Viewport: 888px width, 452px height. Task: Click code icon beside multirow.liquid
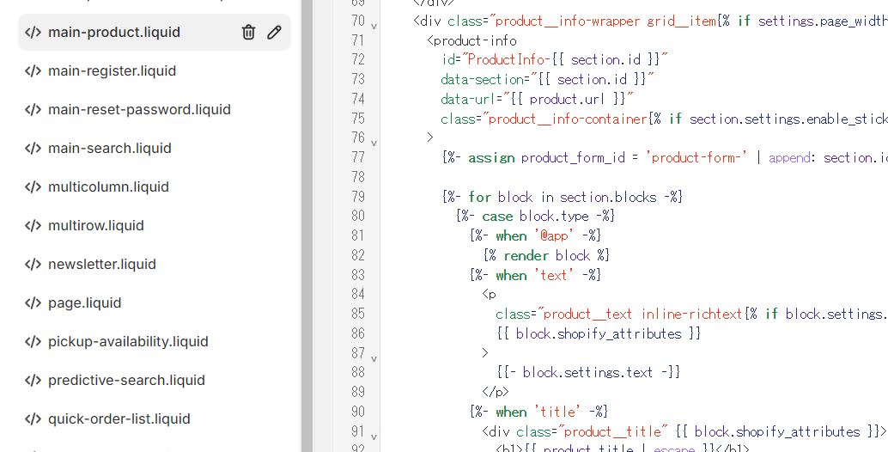coord(33,225)
